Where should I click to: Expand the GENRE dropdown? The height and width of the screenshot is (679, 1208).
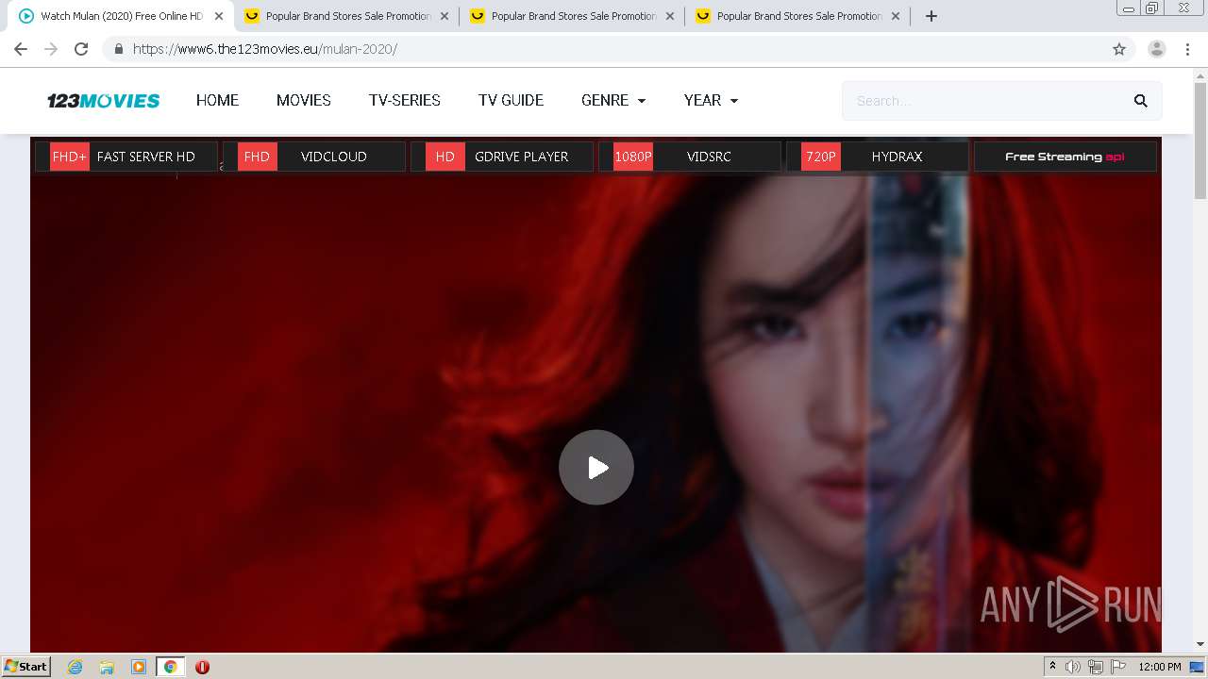click(x=613, y=101)
